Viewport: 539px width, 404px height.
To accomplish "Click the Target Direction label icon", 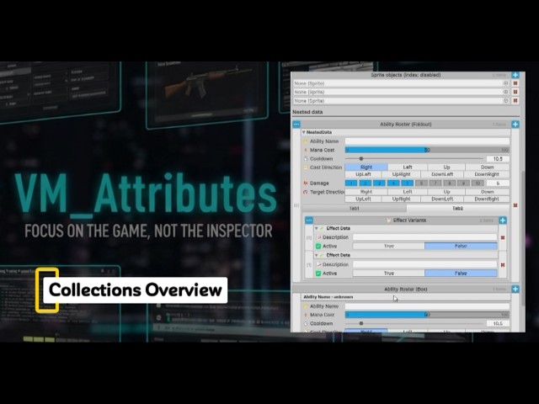I will pyautogui.click(x=305, y=192).
